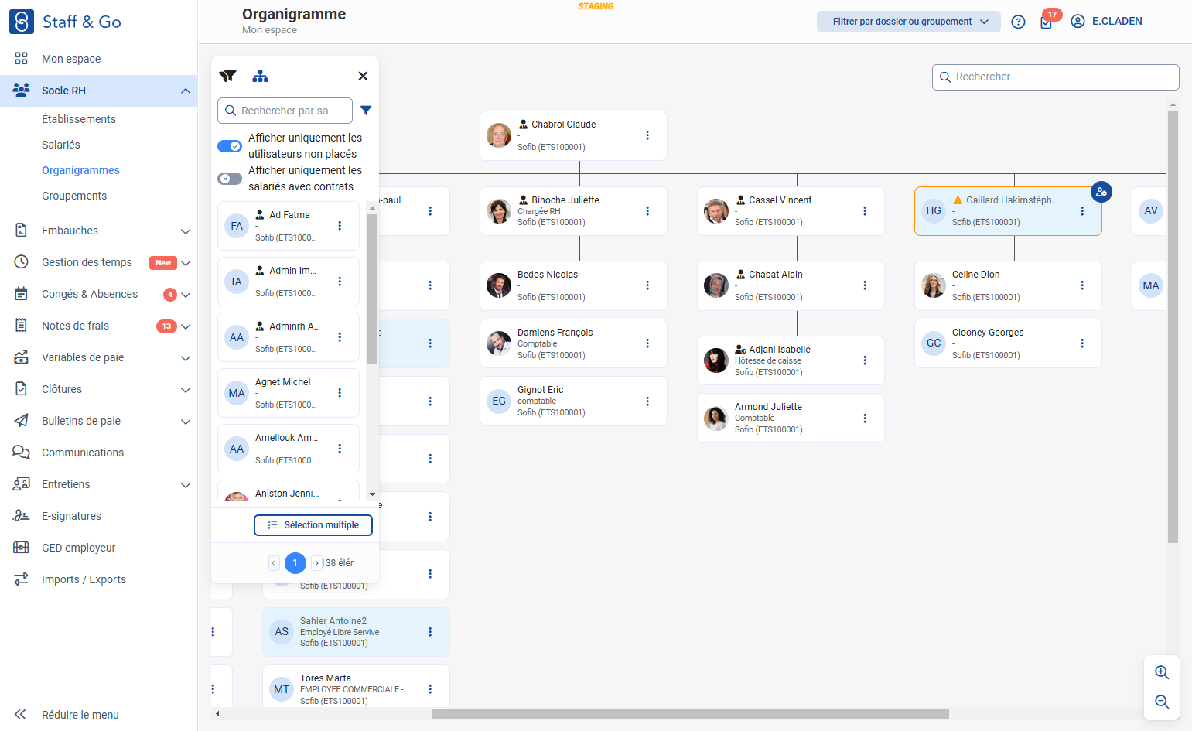Select the Chabrol Claude card
Screen dimensions: 1192x731
coord(573,135)
